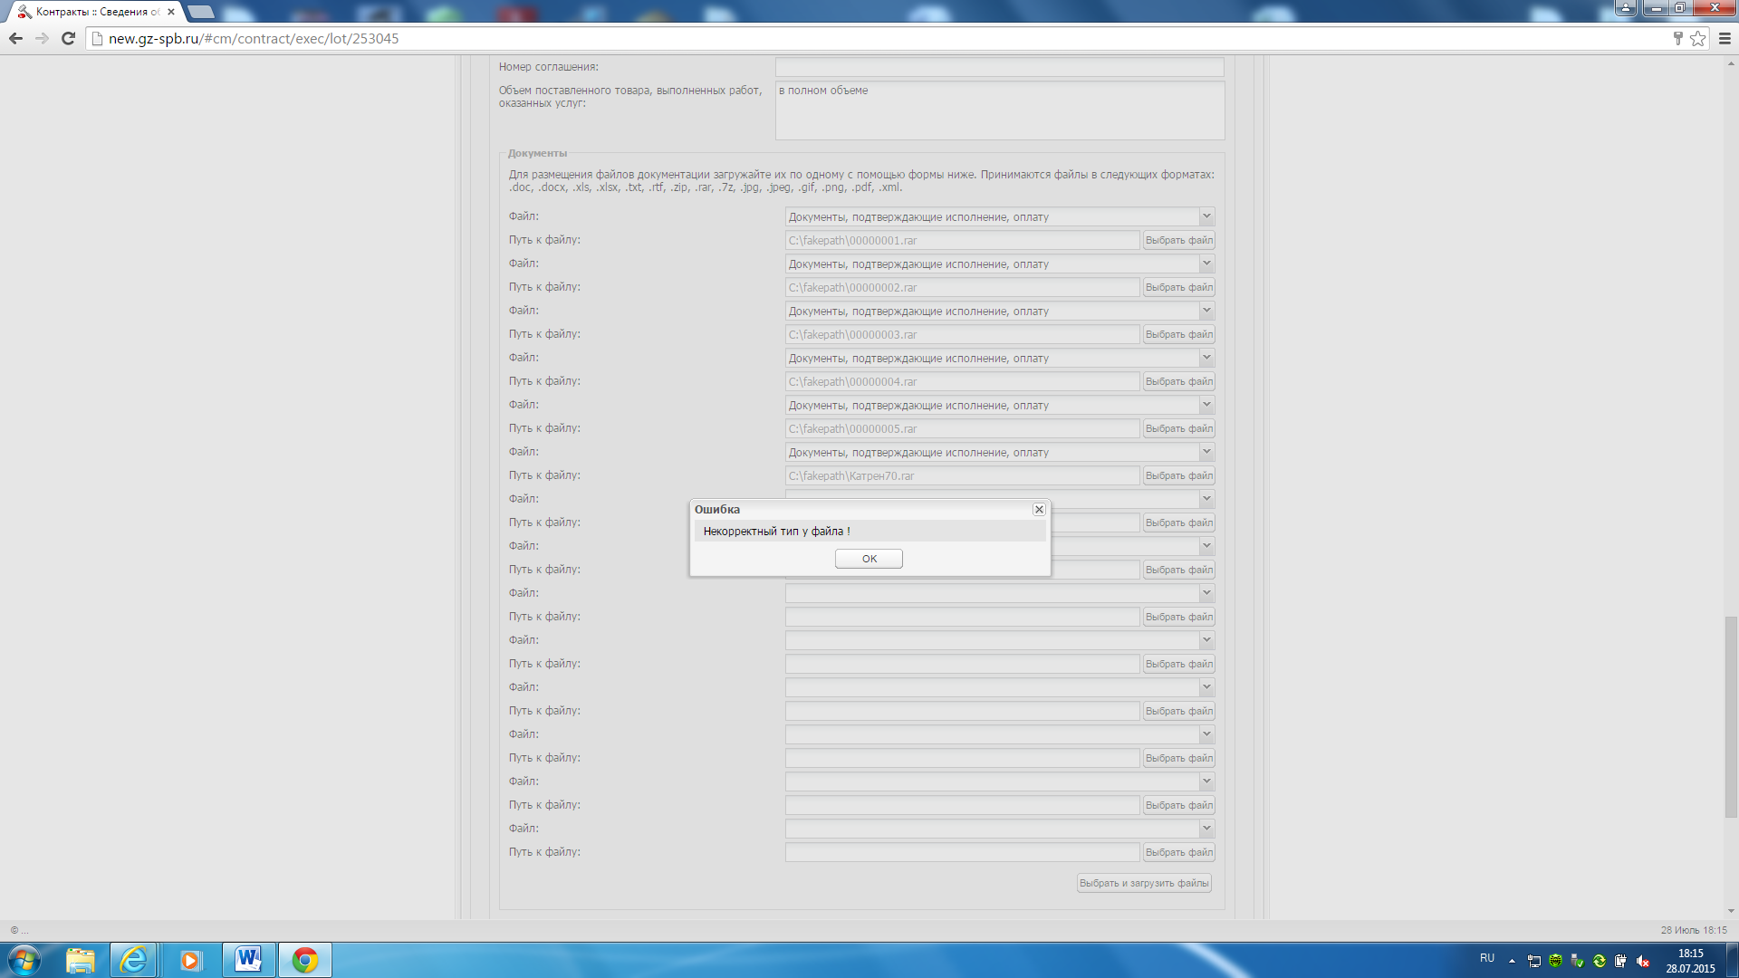This screenshot has width=1739, height=978.
Task: Expand the dropdown above 00000003.rar path
Action: [x=1206, y=311]
